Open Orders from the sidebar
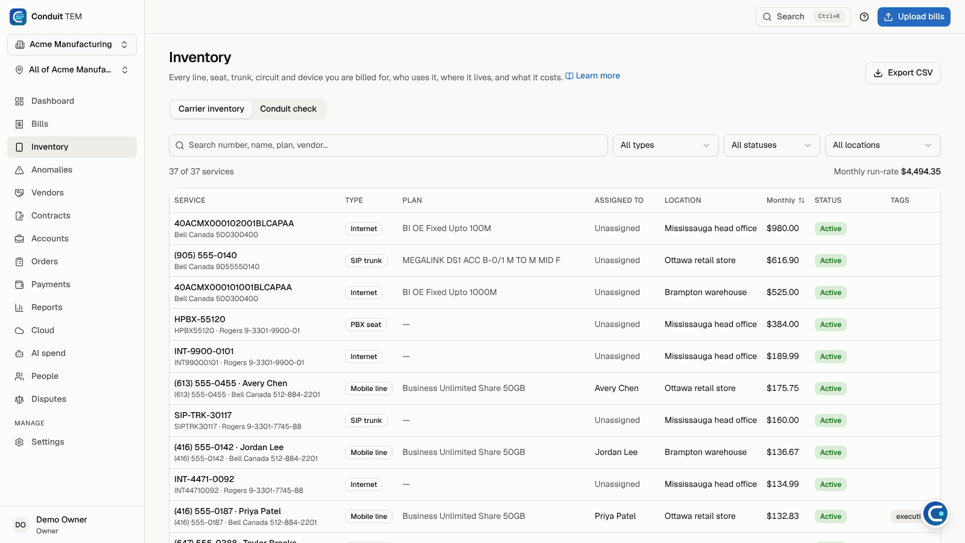Screen dimensions: 965x543 coord(72,262)
